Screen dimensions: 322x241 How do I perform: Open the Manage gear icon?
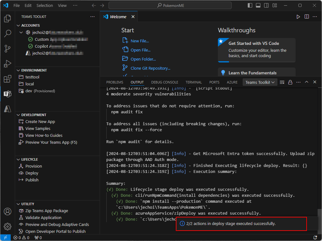point(8,227)
